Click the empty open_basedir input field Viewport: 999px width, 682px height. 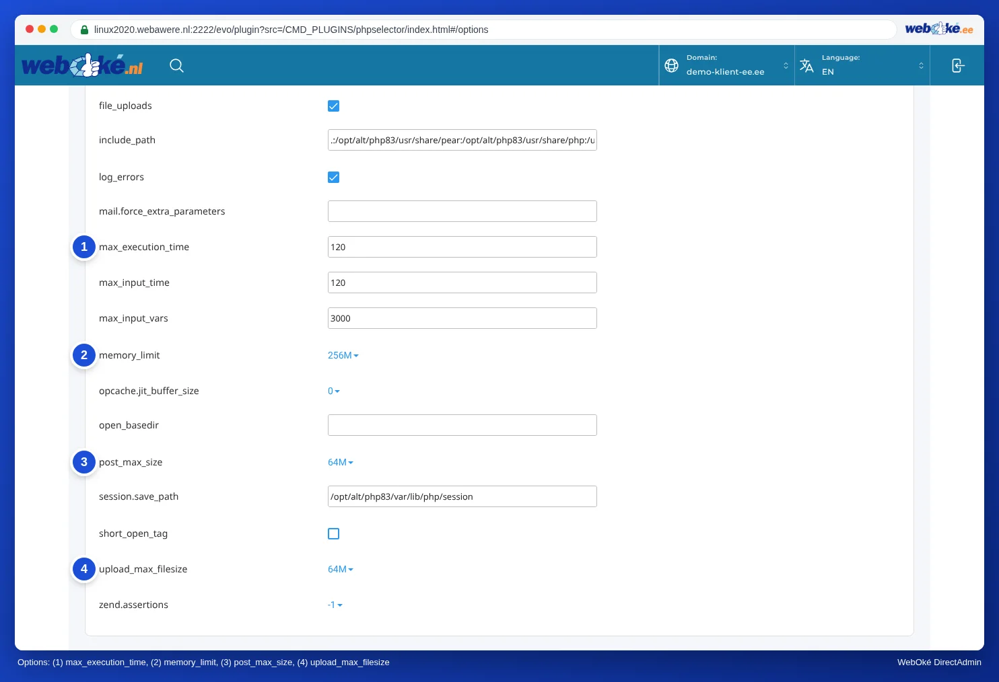click(x=462, y=425)
